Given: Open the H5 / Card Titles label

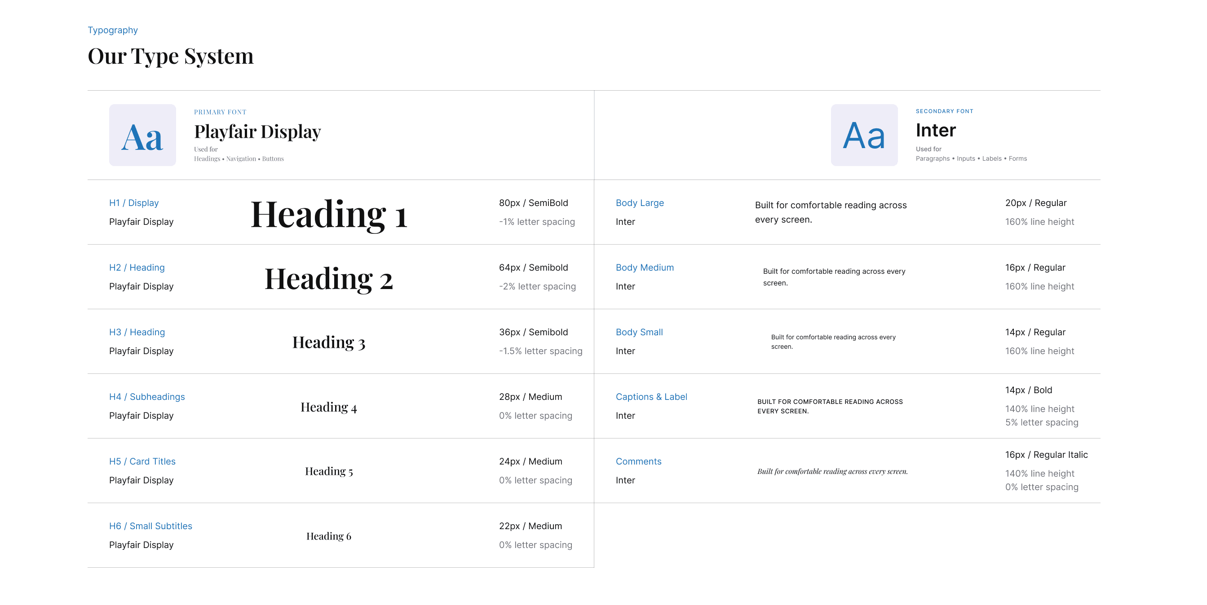Looking at the screenshot, I should (x=142, y=461).
